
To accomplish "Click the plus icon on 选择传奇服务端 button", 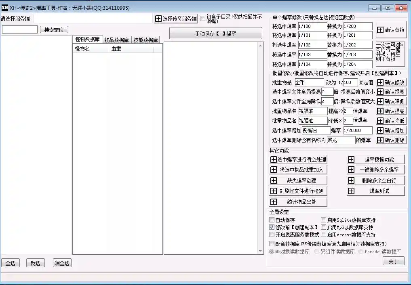I will pyautogui.click(x=158, y=19).
